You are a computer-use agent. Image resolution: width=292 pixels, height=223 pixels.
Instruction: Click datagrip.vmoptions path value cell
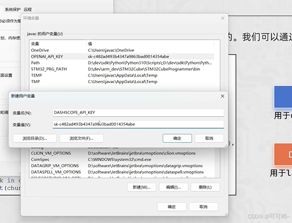(145, 166)
